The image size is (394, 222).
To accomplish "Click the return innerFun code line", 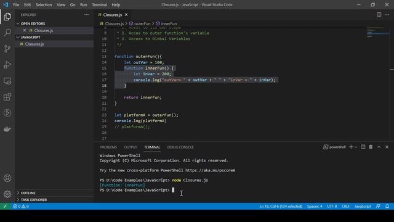I will pos(143,97).
